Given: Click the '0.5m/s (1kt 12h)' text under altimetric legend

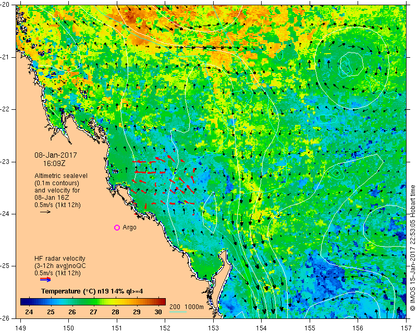Looking at the screenshot, I should tap(57, 205).
